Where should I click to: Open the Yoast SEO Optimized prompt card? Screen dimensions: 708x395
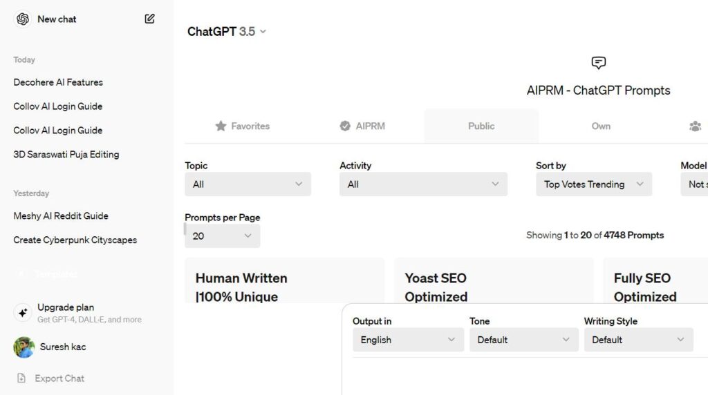(x=494, y=280)
